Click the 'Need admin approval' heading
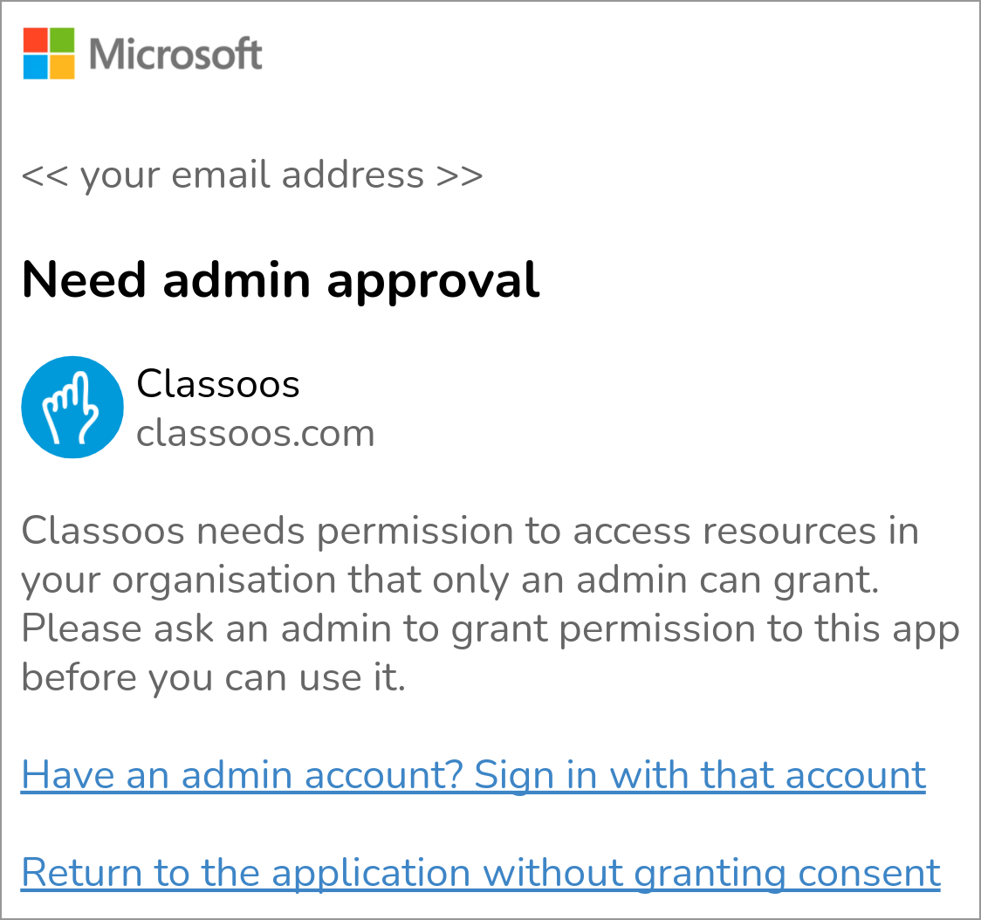This screenshot has width=981, height=920. 280,281
